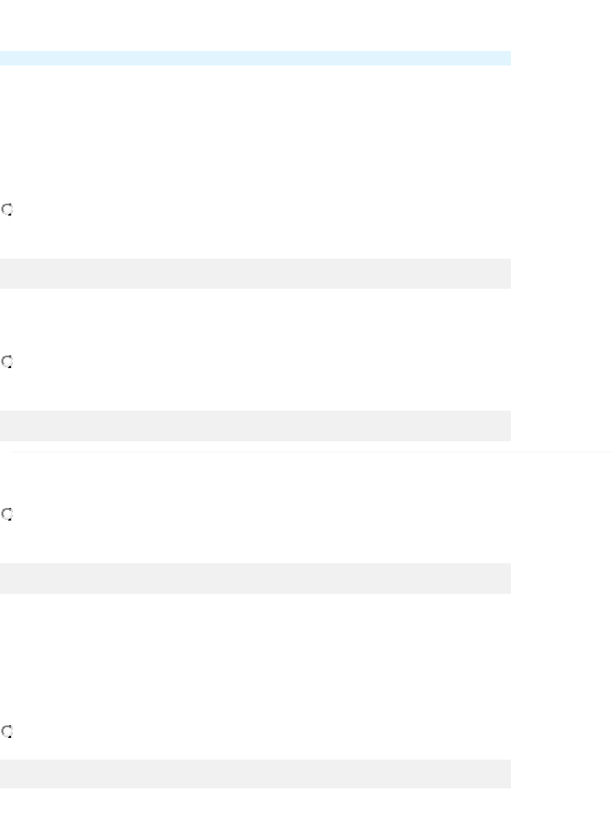The width and height of the screenshot is (613, 819).
Task: Click the second loading spinner icon
Action: point(7,361)
